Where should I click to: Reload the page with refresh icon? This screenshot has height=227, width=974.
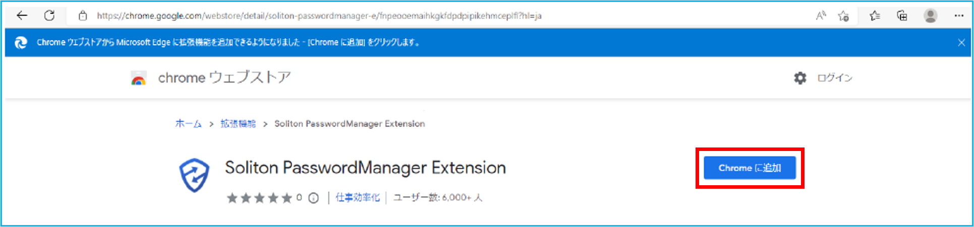tap(49, 16)
